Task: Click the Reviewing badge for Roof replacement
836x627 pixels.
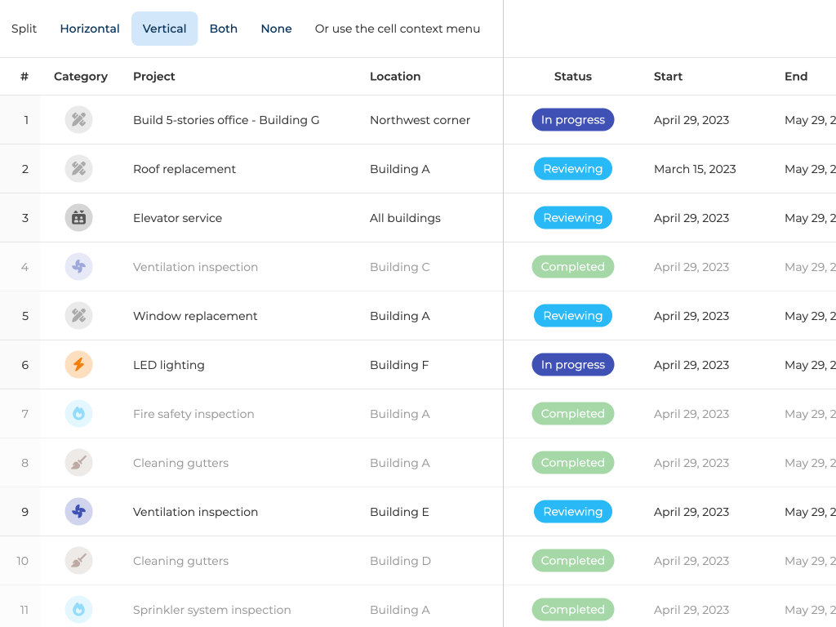Action: click(x=572, y=169)
